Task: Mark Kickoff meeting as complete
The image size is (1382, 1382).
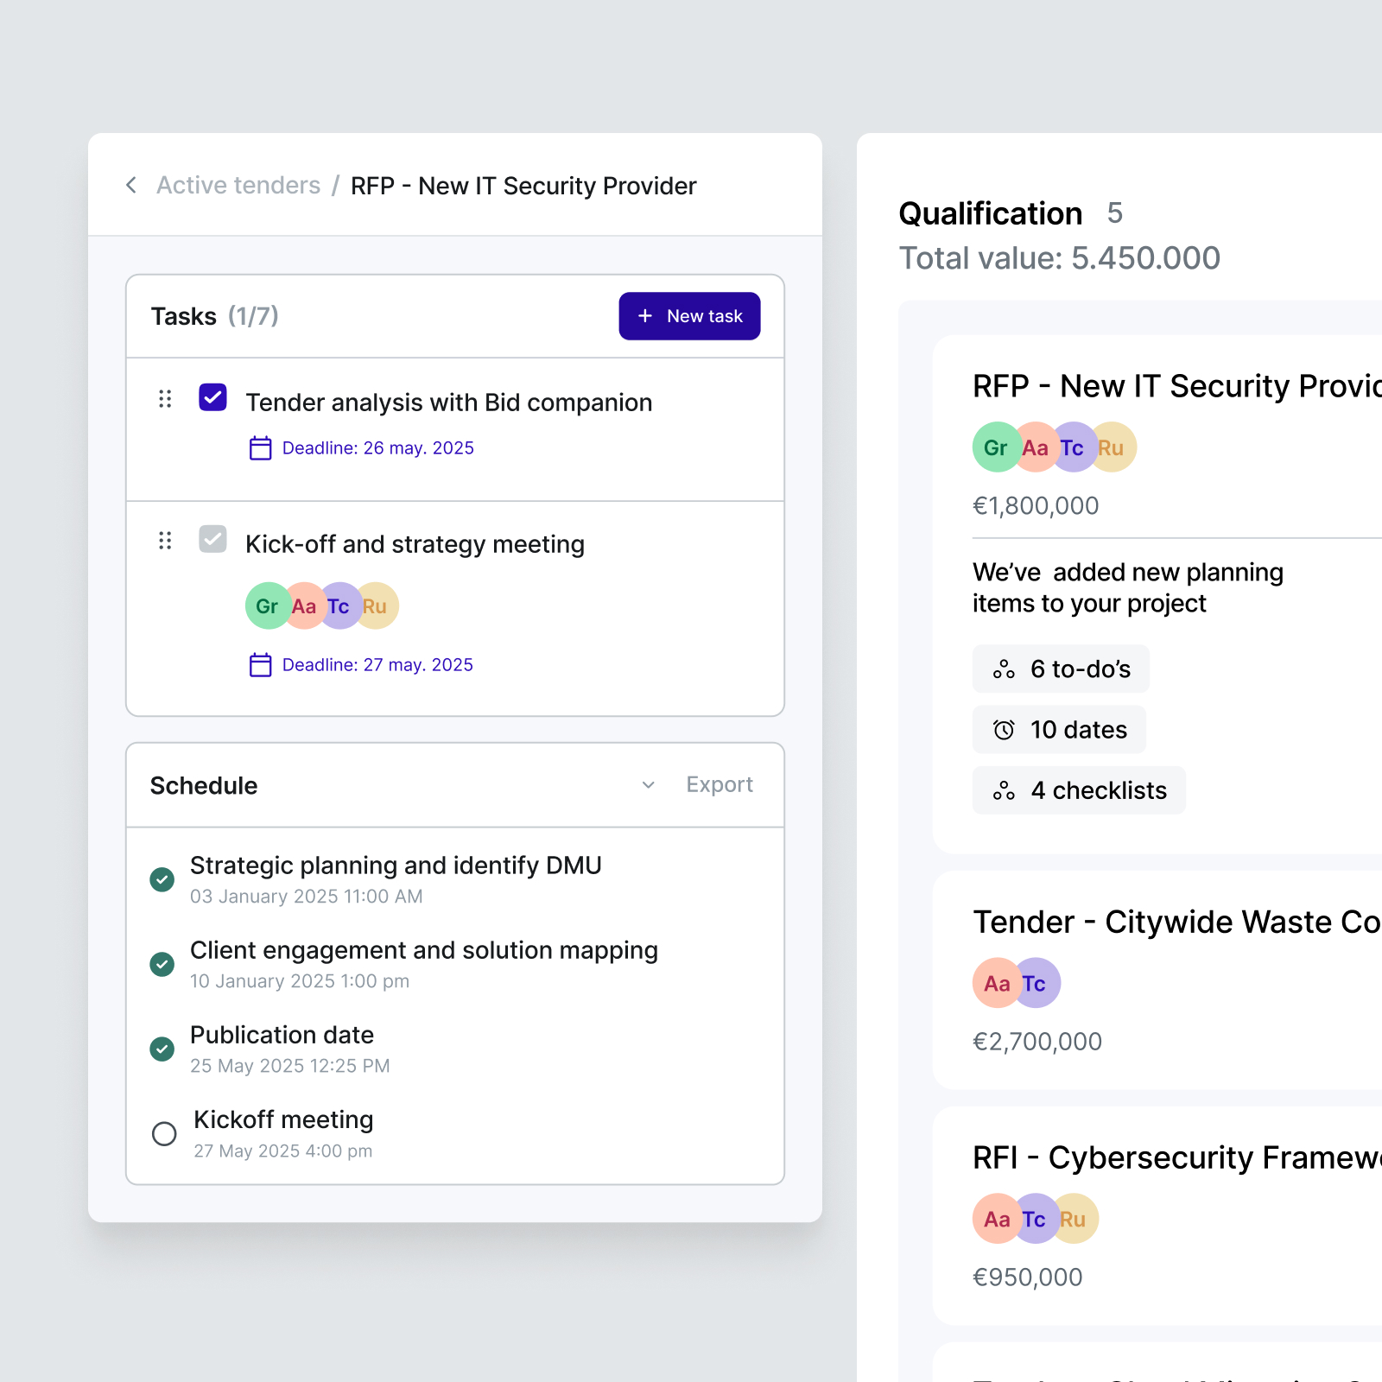Action: [164, 1133]
